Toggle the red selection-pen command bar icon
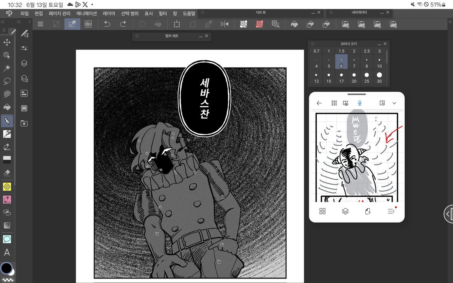Image resolution: width=453 pixels, height=283 pixels. [x=259, y=24]
